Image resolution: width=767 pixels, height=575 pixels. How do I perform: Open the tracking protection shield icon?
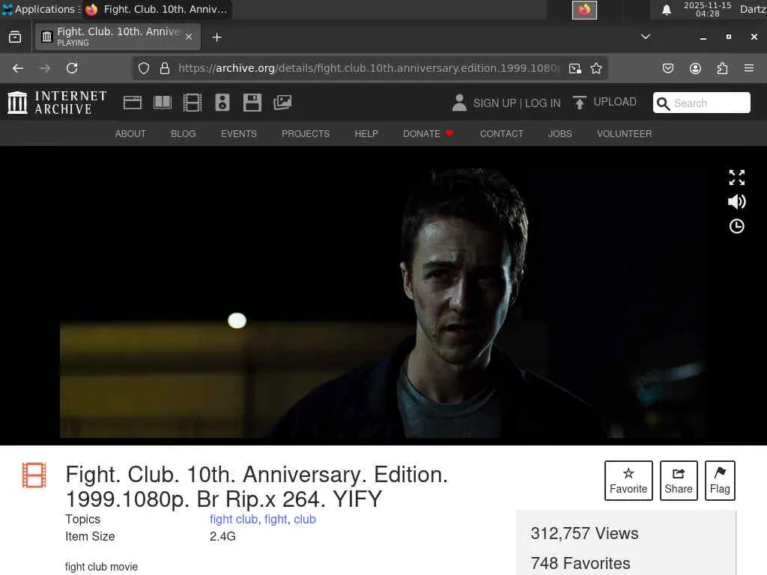[143, 68]
